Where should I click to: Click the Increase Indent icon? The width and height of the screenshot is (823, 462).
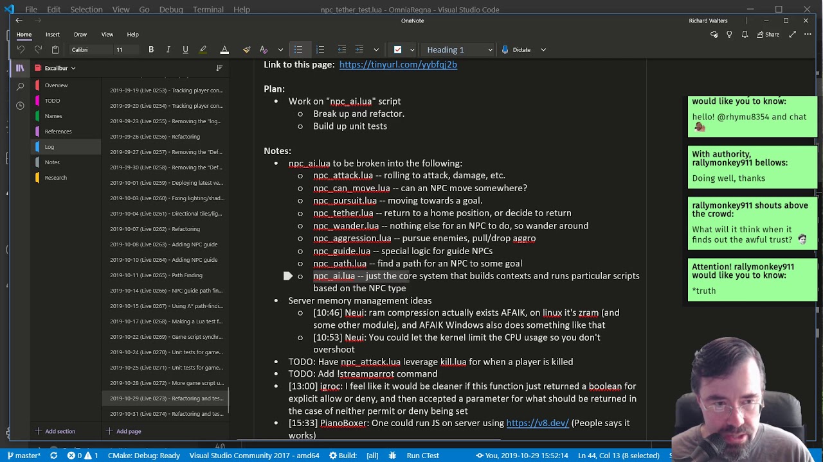click(359, 49)
